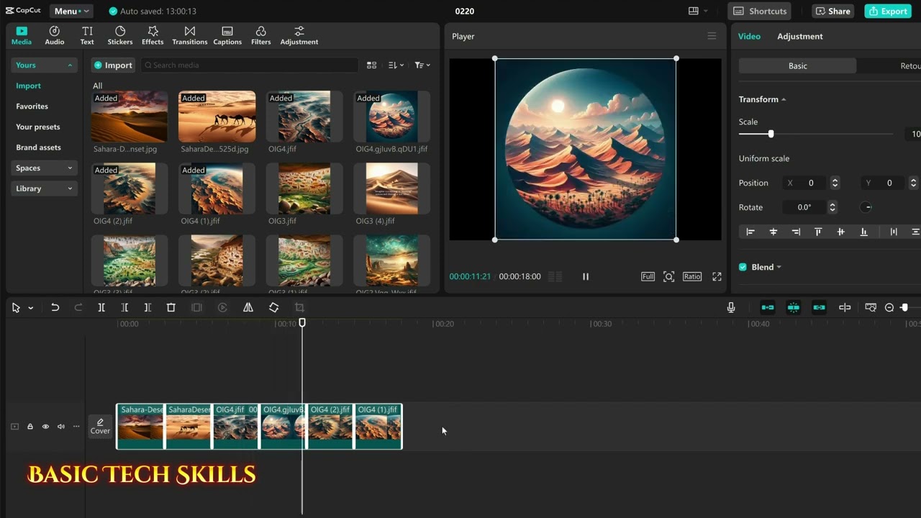Open the Shortcuts panel
This screenshot has height=518, width=921.
tap(760, 11)
